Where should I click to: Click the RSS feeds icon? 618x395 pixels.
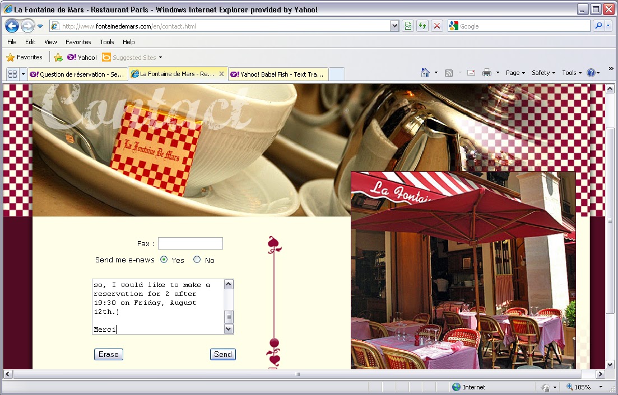(x=449, y=73)
